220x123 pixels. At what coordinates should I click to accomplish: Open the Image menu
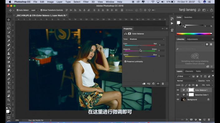point(50,2)
